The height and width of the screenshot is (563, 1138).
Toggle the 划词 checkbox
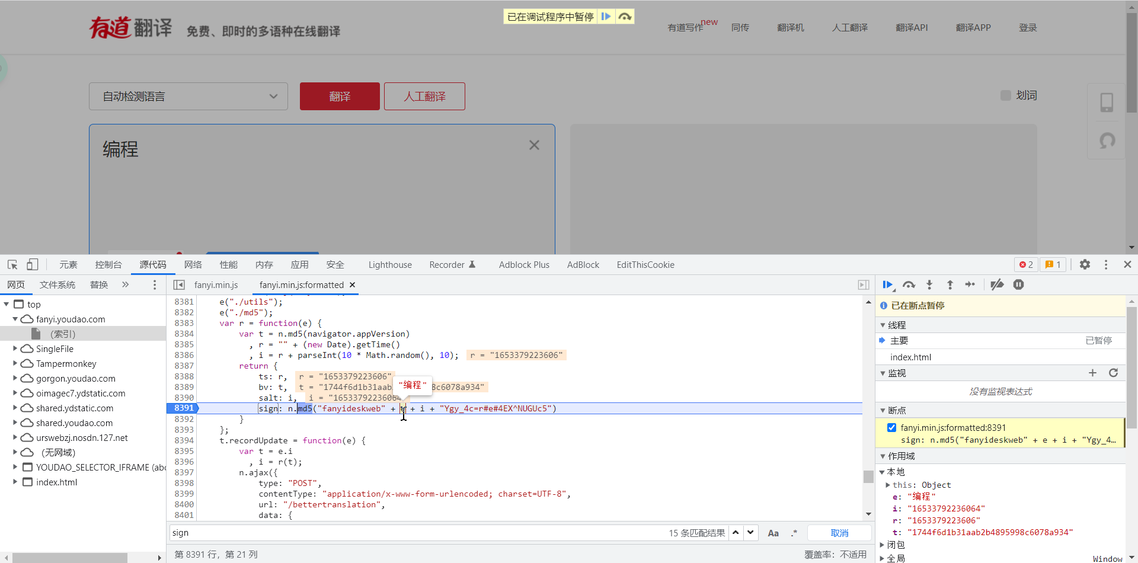coord(1006,95)
